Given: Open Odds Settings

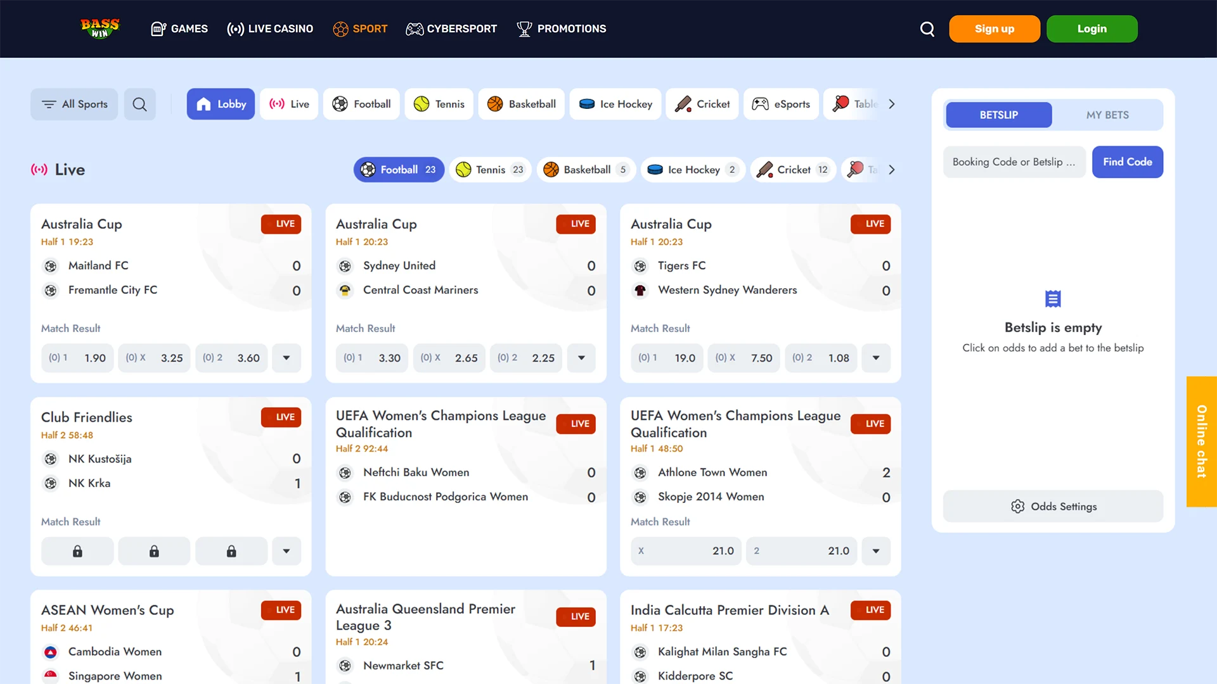Looking at the screenshot, I should point(1053,507).
